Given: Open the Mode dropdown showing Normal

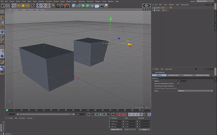Looking at the screenshot, I should [x=195, y=91].
